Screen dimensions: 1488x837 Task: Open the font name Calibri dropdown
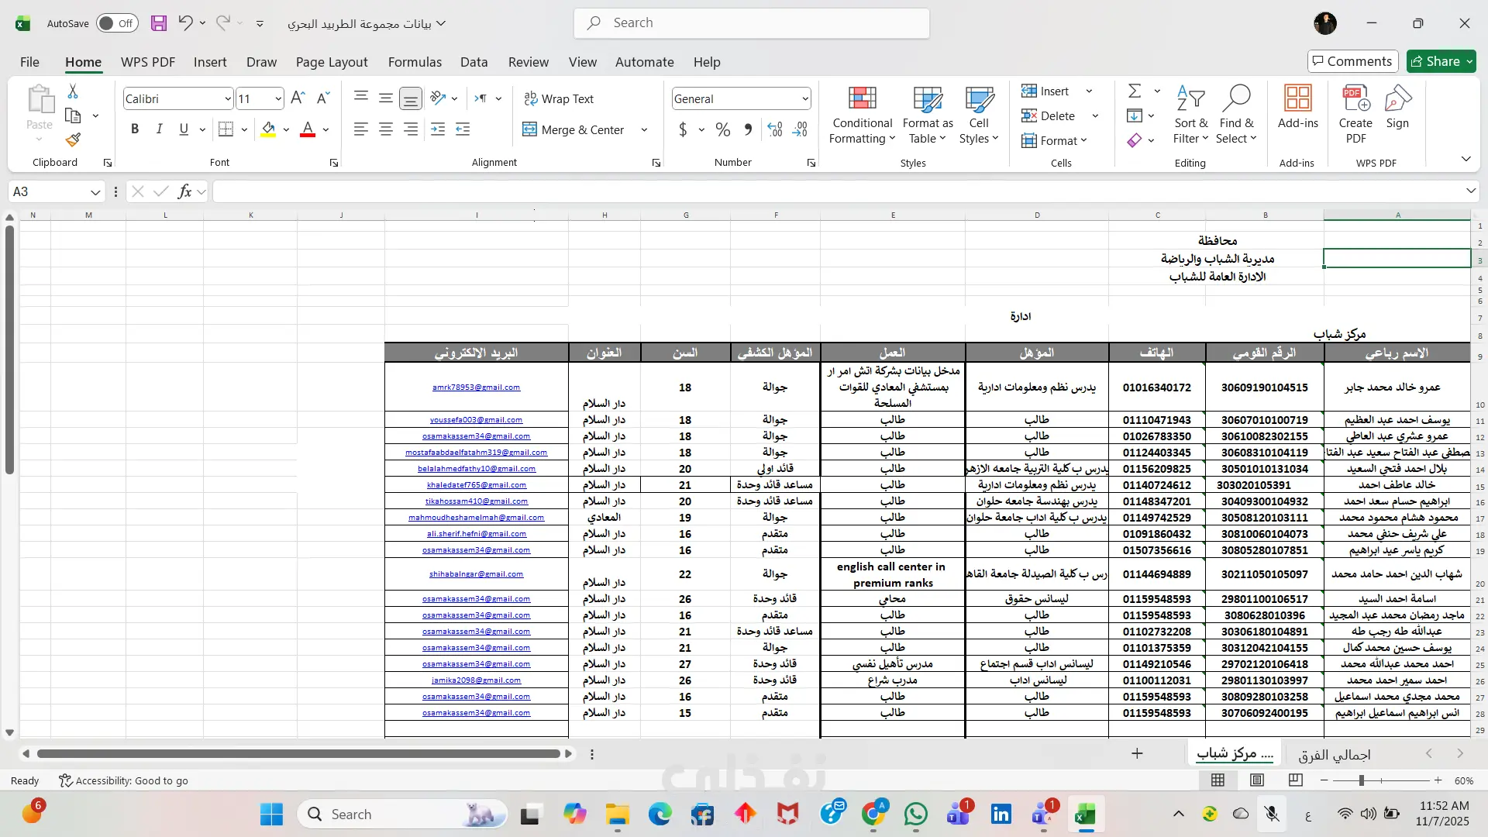pos(228,98)
